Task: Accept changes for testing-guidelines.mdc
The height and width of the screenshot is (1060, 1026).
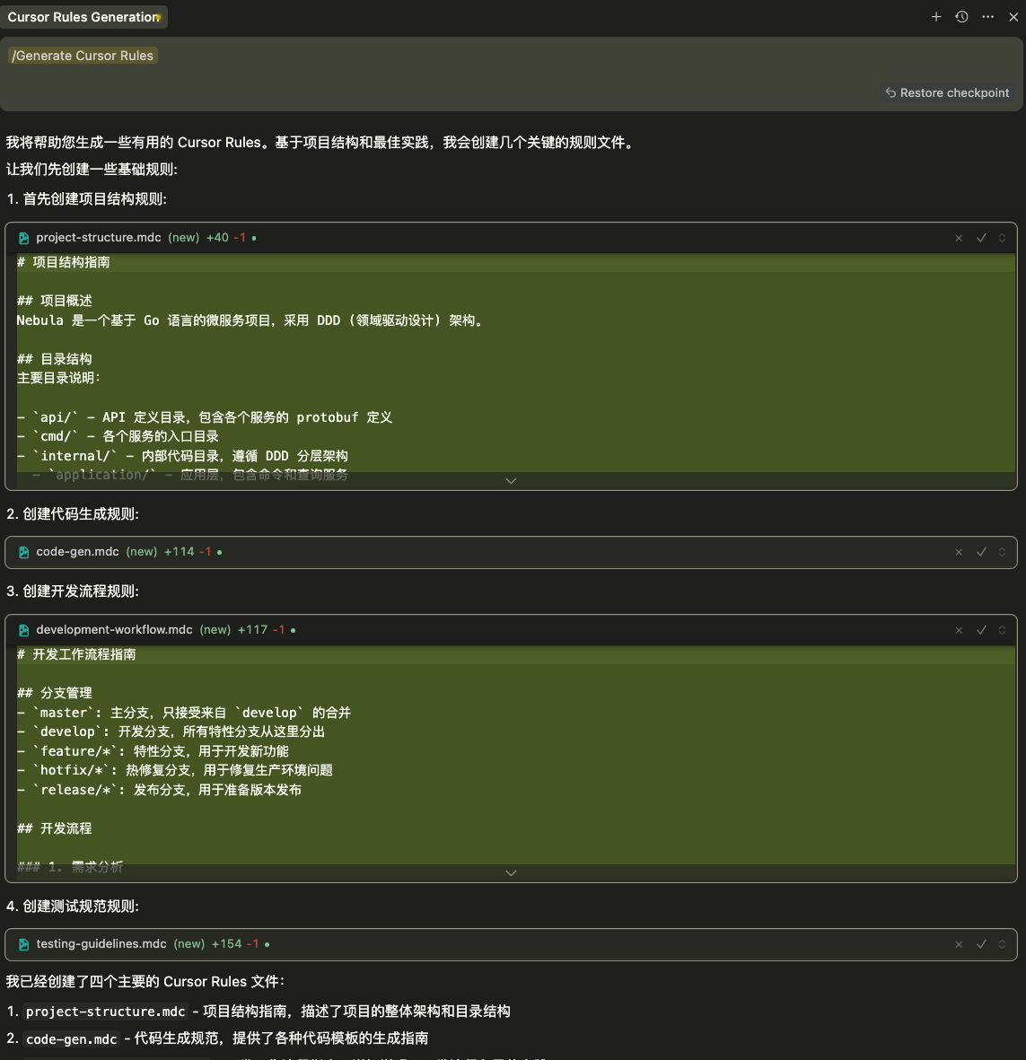Action: 981,944
